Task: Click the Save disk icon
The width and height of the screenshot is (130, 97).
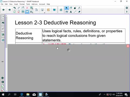Action: [23, 12]
